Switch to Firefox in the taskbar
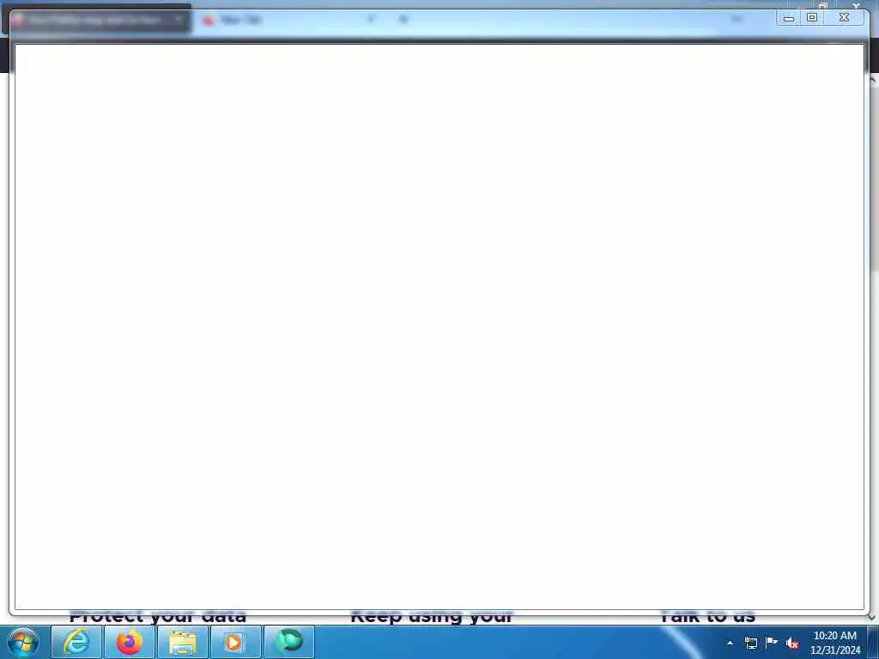The height and width of the screenshot is (659, 879). click(x=129, y=642)
